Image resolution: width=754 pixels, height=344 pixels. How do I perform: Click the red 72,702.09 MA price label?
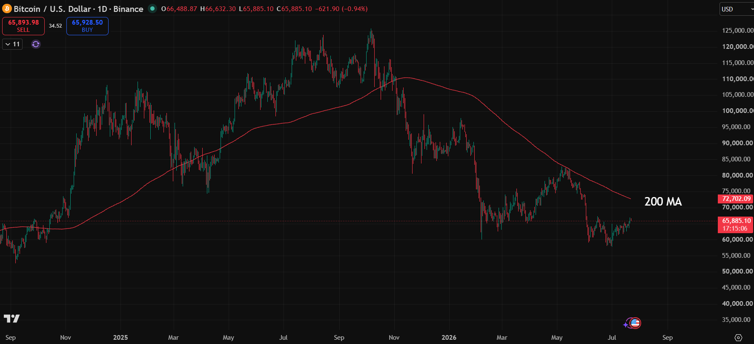(736, 199)
